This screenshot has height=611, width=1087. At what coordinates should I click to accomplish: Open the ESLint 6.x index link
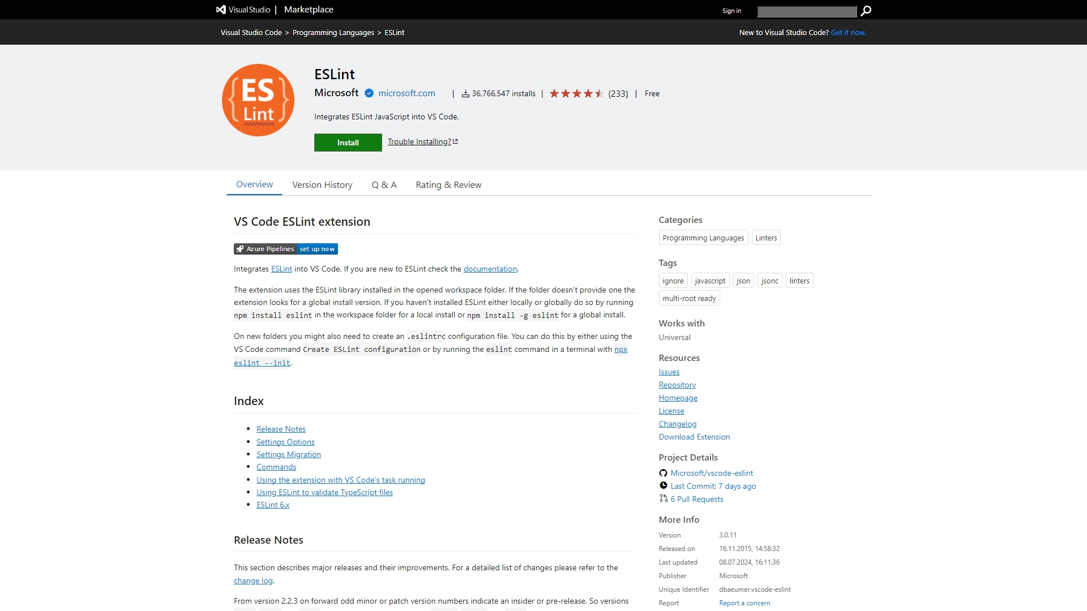tap(273, 505)
